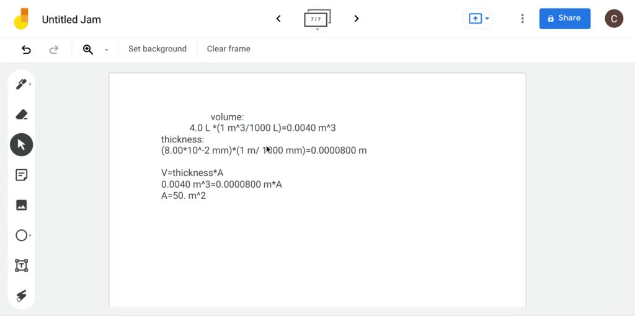This screenshot has width=635, height=316.
Task: Select the Text box tool
Action: [21, 266]
